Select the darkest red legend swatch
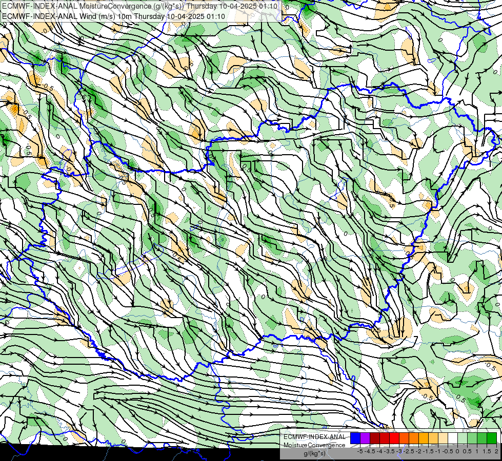This screenshot has height=461, width=502. coord(375,438)
